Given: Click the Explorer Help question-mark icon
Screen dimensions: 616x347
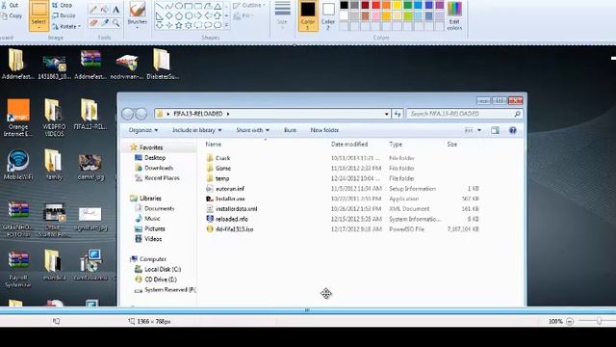Looking at the screenshot, I should tap(513, 130).
